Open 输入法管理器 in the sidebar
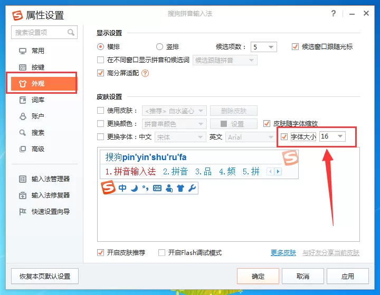Viewport: 380px width, 295px height. 44,179
